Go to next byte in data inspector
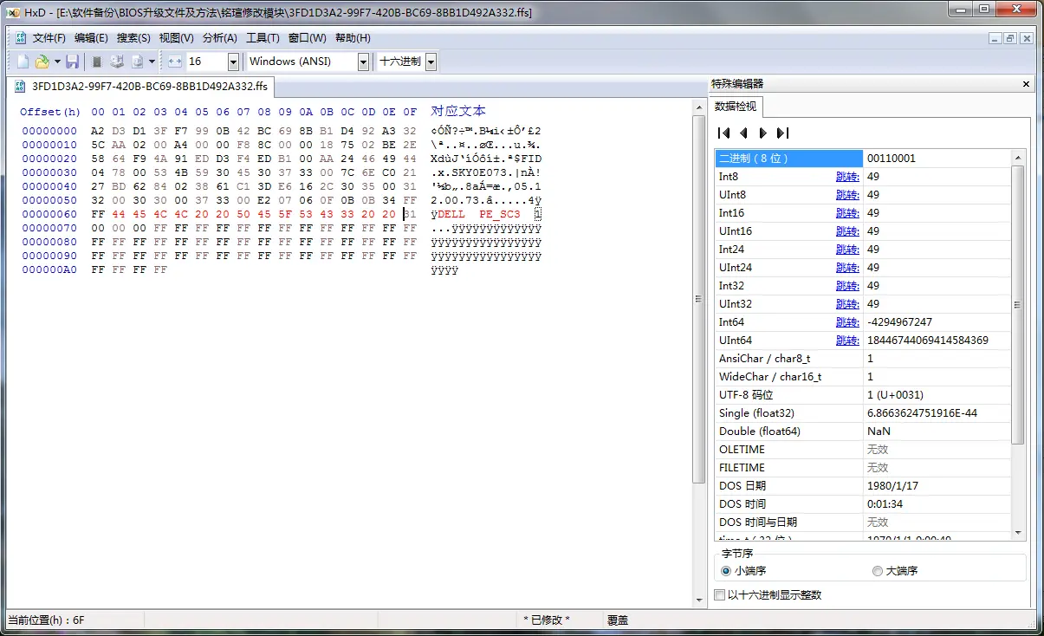 pos(762,133)
